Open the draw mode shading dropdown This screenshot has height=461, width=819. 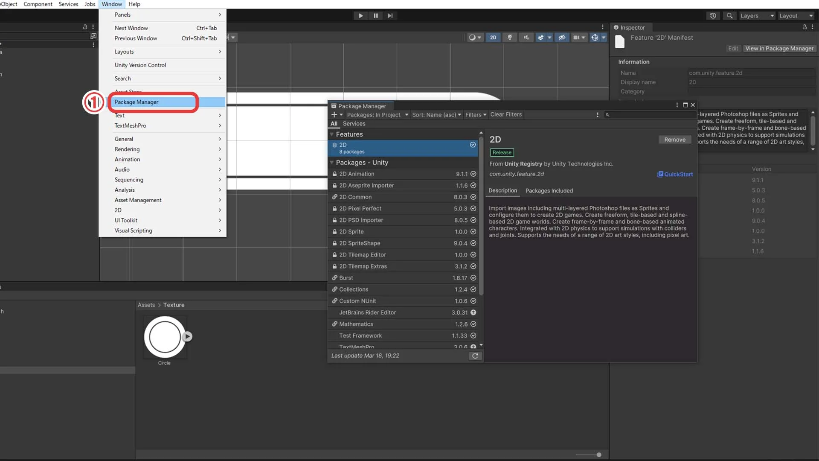pyautogui.click(x=475, y=38)
